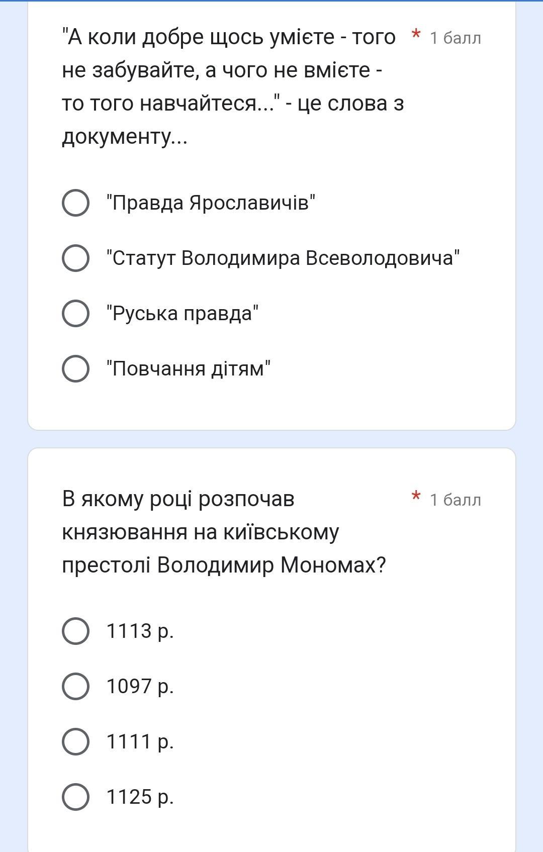Viewport: 543px width, 852px height.
Task: Pick the "Повчання дітям" radio option circle
Action: [76, 369]
